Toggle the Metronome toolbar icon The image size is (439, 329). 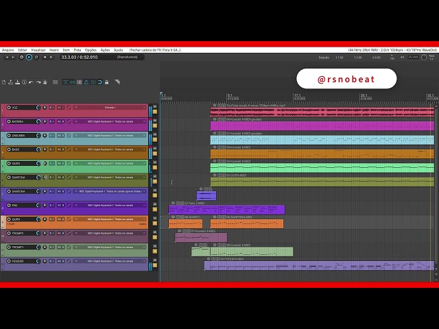(x=45, y=82)
